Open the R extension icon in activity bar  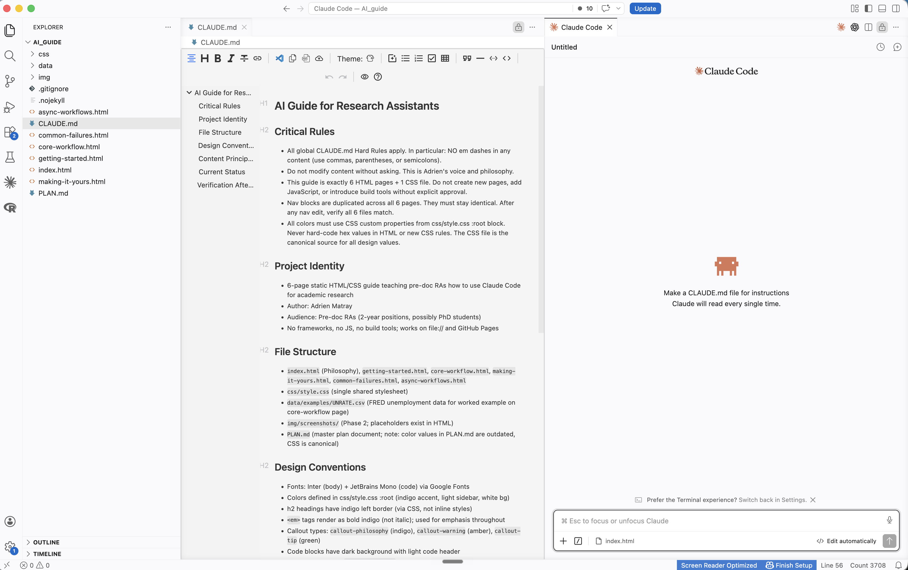coord(10,207)
